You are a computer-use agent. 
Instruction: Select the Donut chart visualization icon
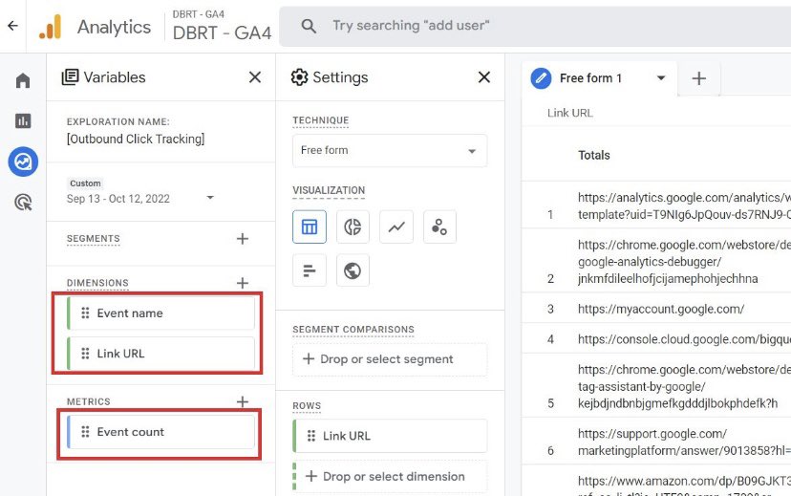click(353, 227)
